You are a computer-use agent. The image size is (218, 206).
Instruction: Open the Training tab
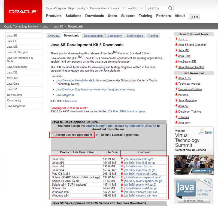click(153, 36)
